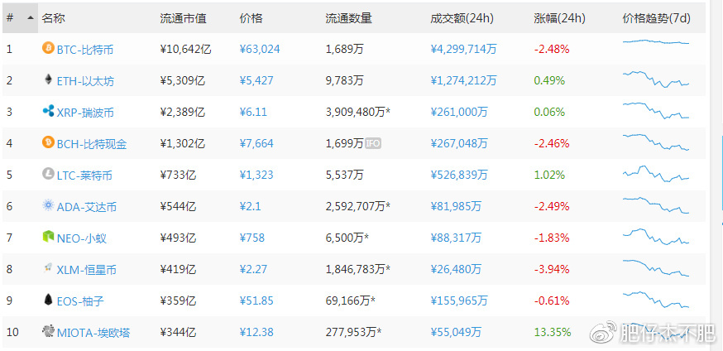The image size is (723, 351).
Task: Click BCH market cap ¥1,302亿
Action: coord(182,143)
